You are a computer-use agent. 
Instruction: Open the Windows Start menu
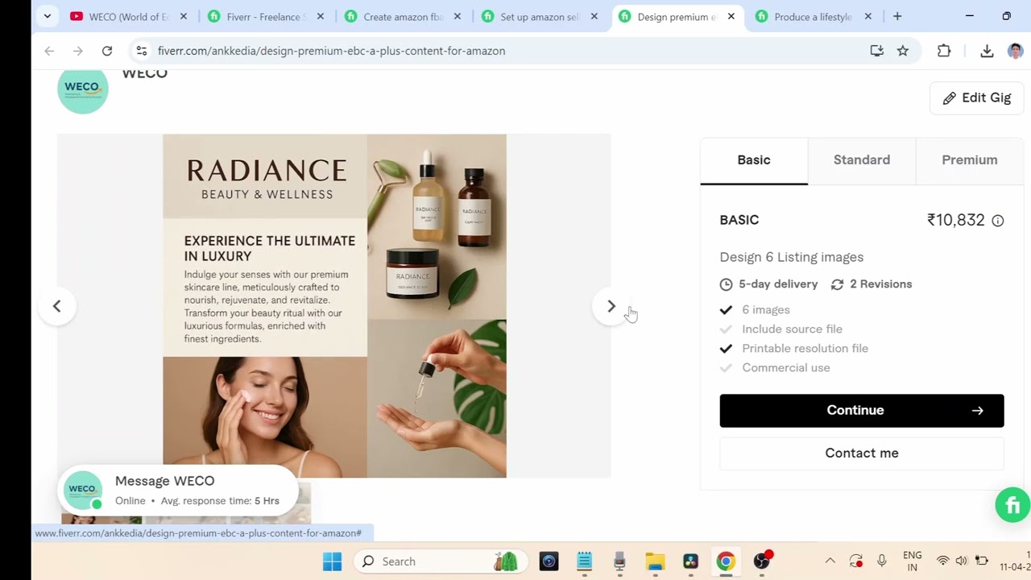tap(332, 561)
